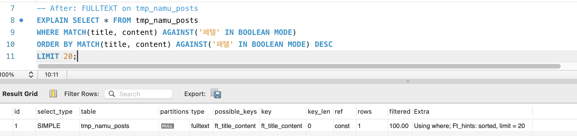
Task: Click line number 11 in the gutter
Action: tap(10, 56)
